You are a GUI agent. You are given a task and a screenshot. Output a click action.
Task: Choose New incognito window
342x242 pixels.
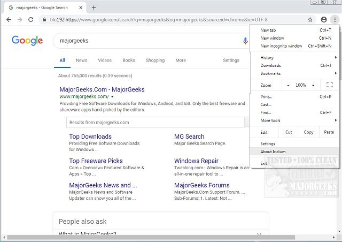point(294,46)
